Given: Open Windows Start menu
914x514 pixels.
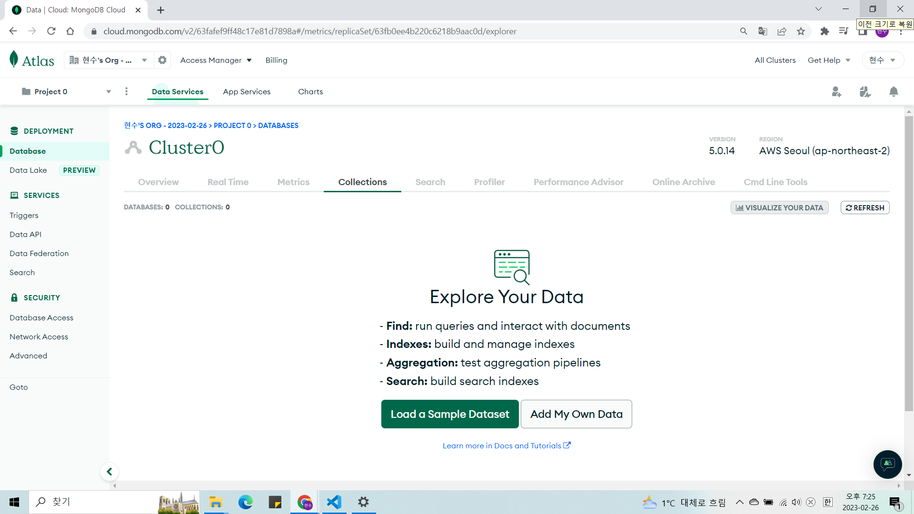Looking at the screenshot, I should tap(14, 502).
